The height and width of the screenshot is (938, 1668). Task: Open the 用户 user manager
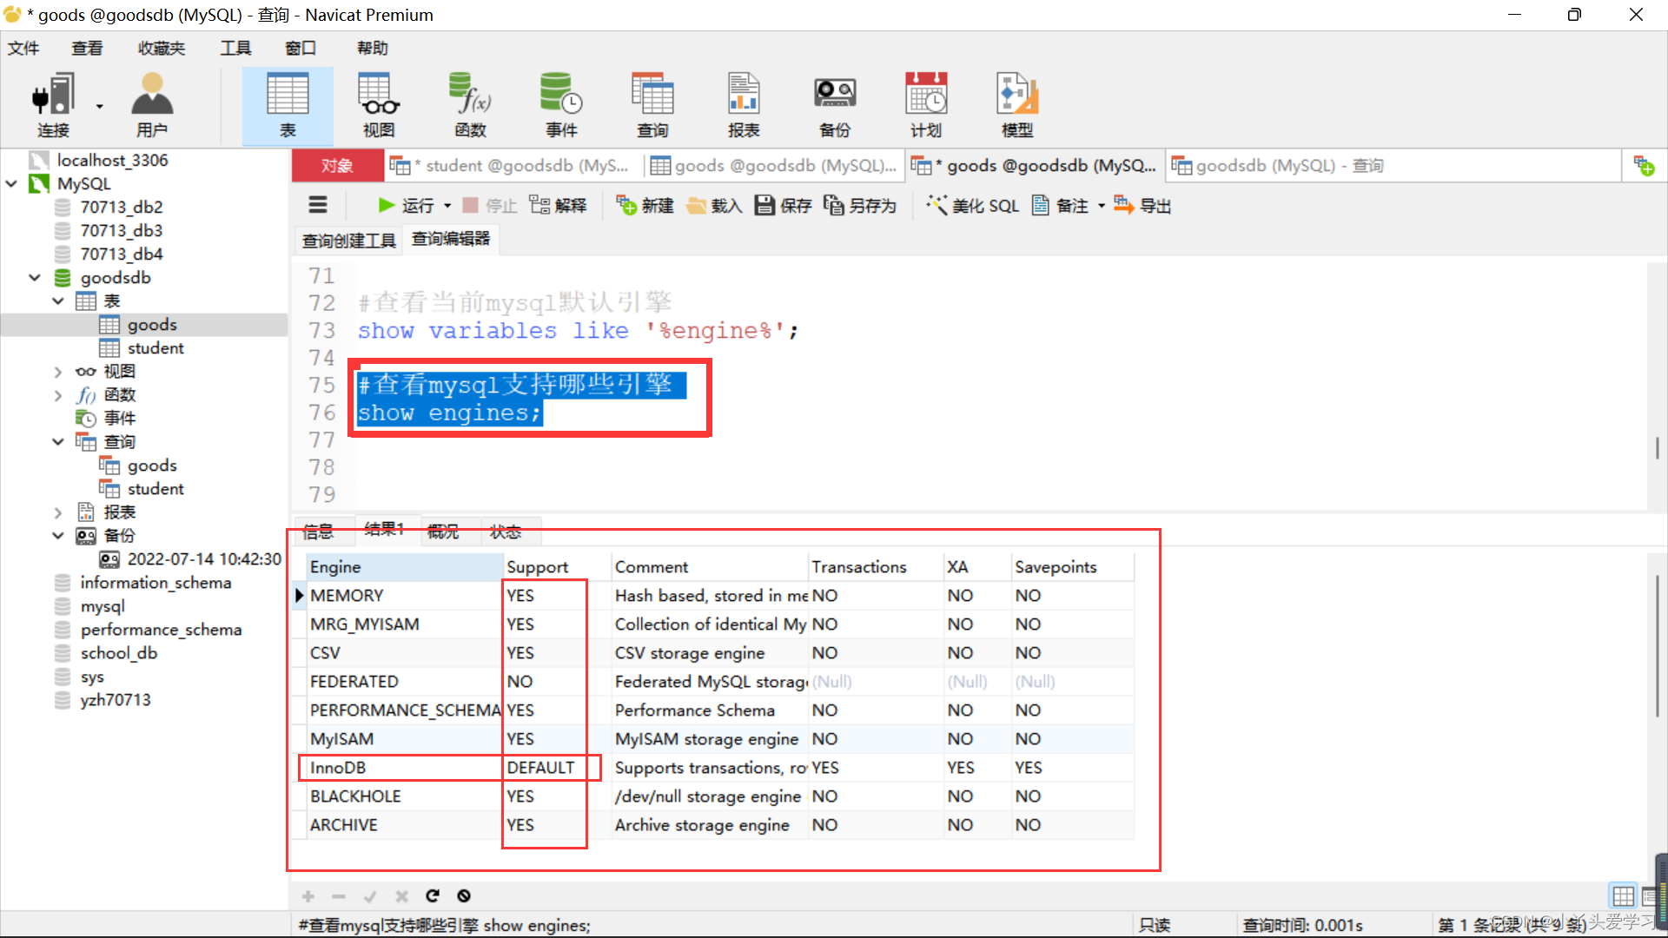(152, 105)
